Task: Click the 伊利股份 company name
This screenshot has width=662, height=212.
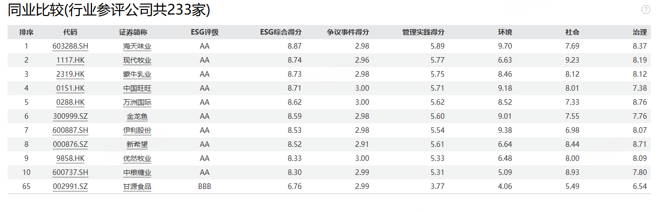Action: 137,130
